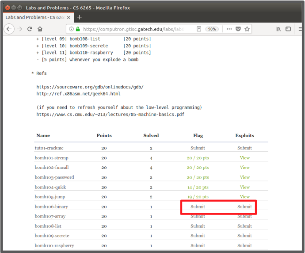Click the browser Back arrow button
305x253 pixels.
(x=9, y=29)
